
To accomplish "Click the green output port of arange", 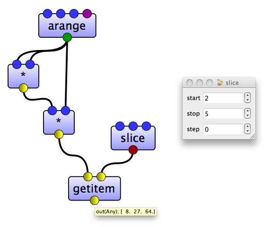I will pyautogui.click(x=67, y=37).
